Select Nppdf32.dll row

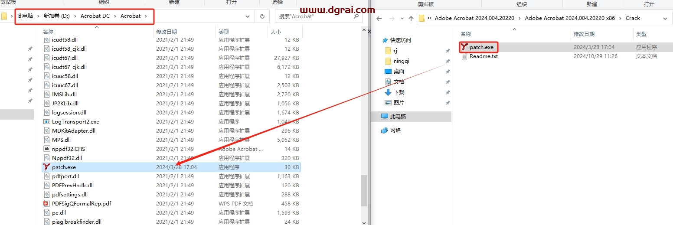171,158
